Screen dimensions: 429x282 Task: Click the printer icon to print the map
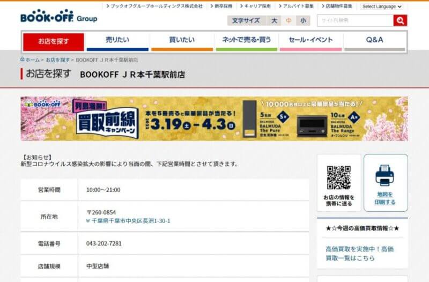[x=384, y=175]
